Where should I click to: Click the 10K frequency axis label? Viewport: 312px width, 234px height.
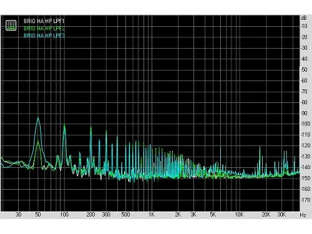coord(239,215)
